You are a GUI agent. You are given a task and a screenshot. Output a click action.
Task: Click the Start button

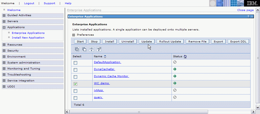coord(80,41)
